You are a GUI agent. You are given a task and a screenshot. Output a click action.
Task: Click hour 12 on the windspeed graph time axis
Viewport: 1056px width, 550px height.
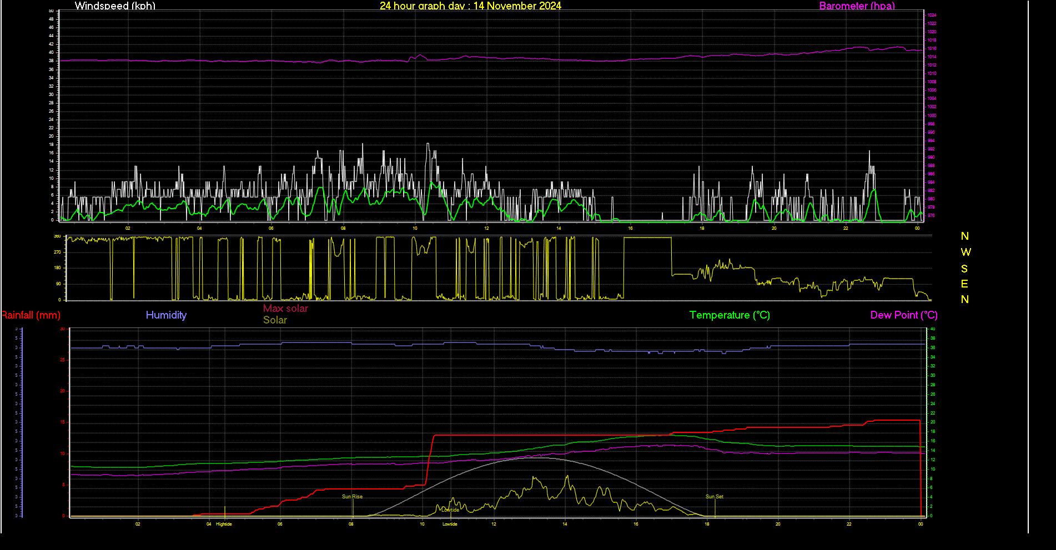pos(486,228)
